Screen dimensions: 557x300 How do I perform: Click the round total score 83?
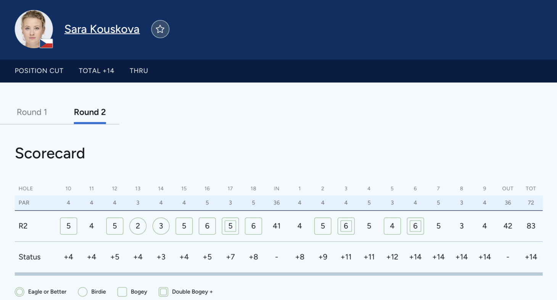pos(531,226)
